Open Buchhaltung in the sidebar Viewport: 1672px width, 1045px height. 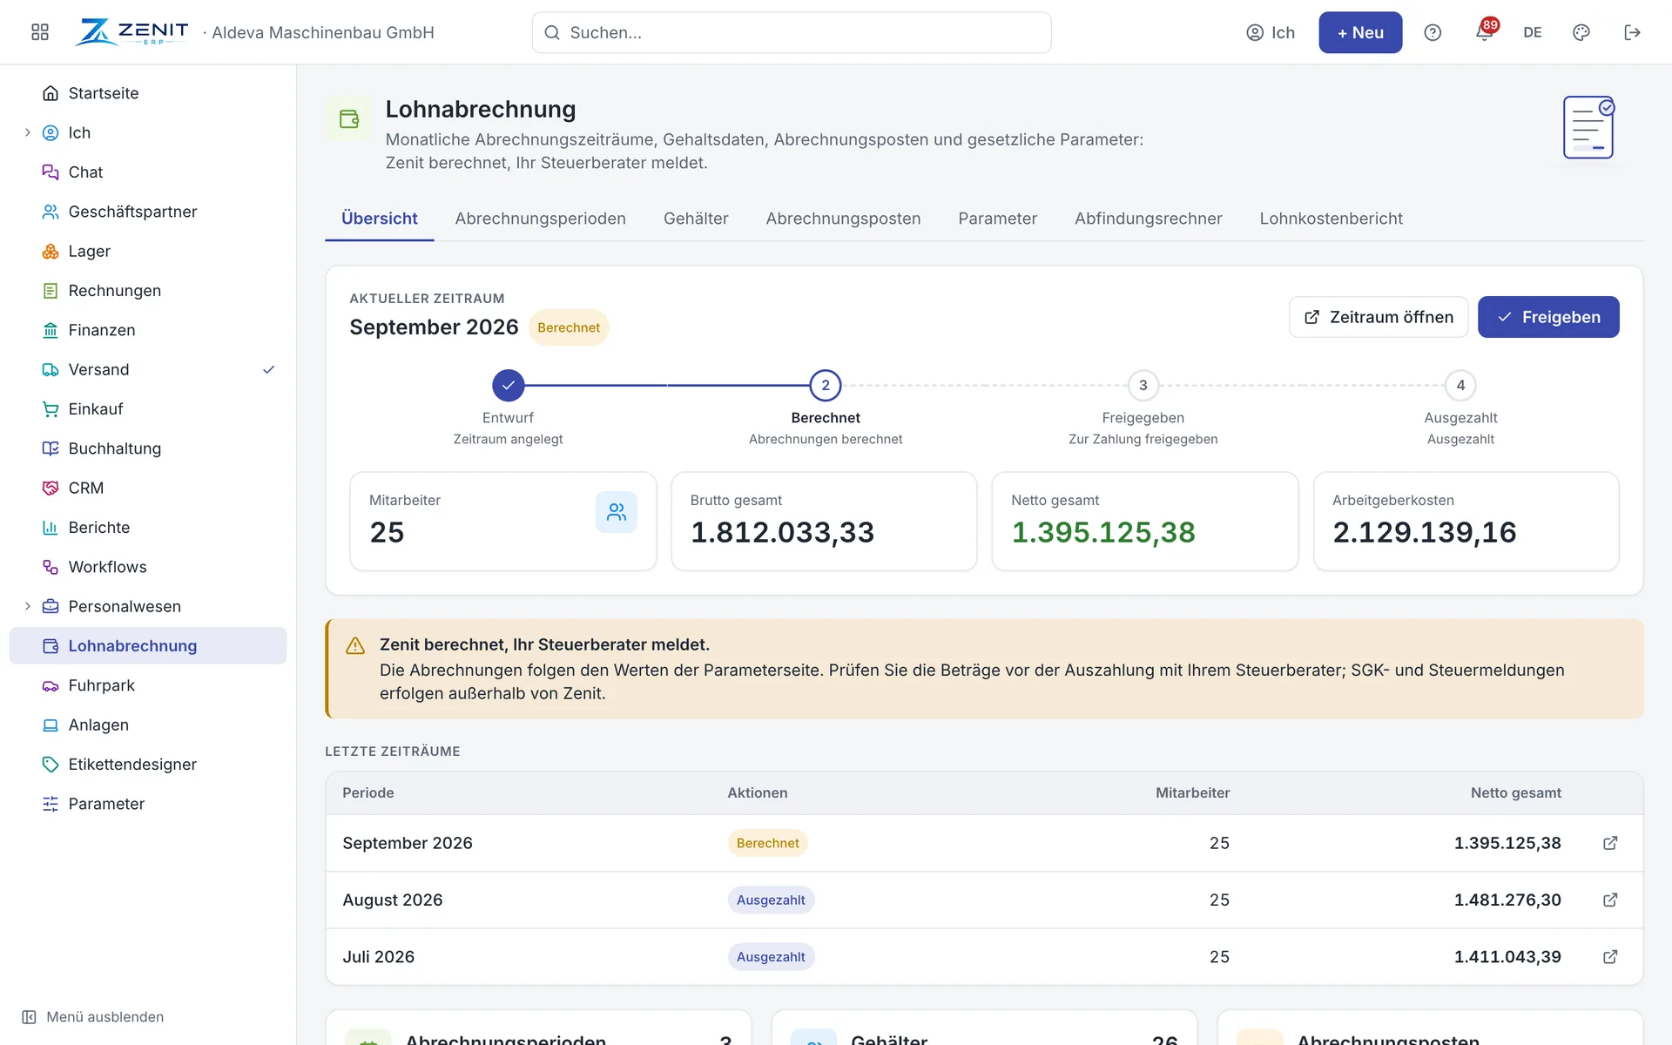click(x=148, y=448)
